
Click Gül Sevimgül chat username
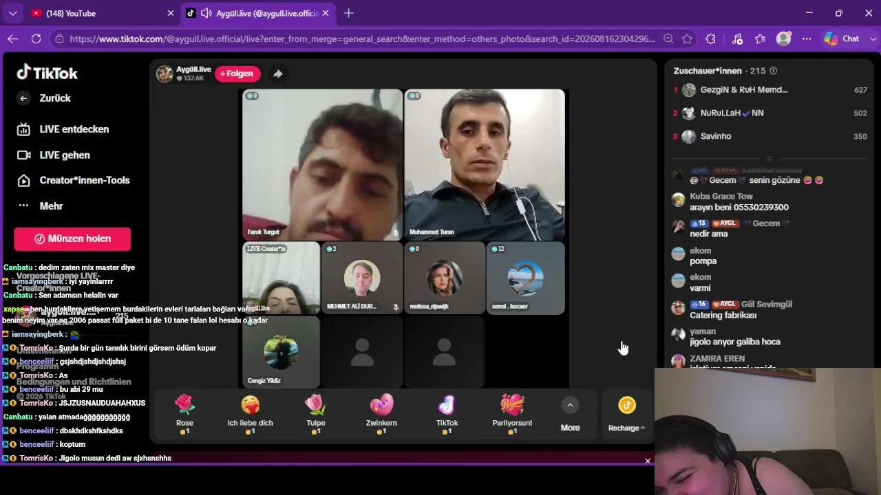tap(767, 305)
